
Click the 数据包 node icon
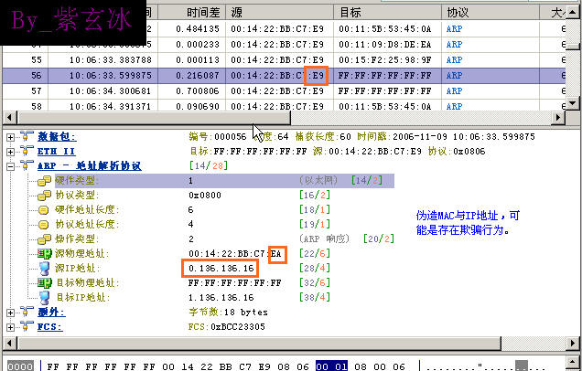point(27,136)
